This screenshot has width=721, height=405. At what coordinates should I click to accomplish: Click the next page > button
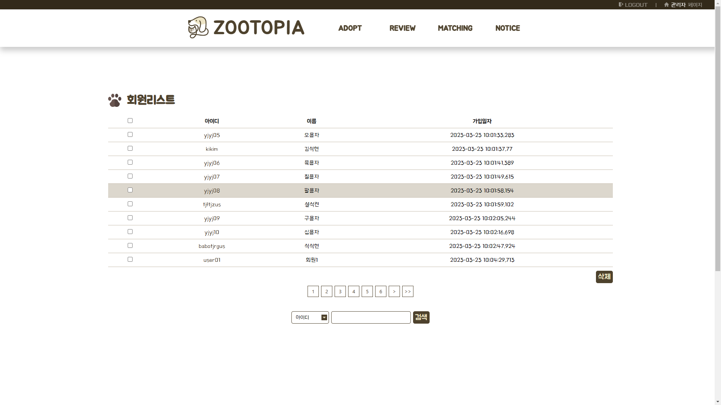click(394, 291)
